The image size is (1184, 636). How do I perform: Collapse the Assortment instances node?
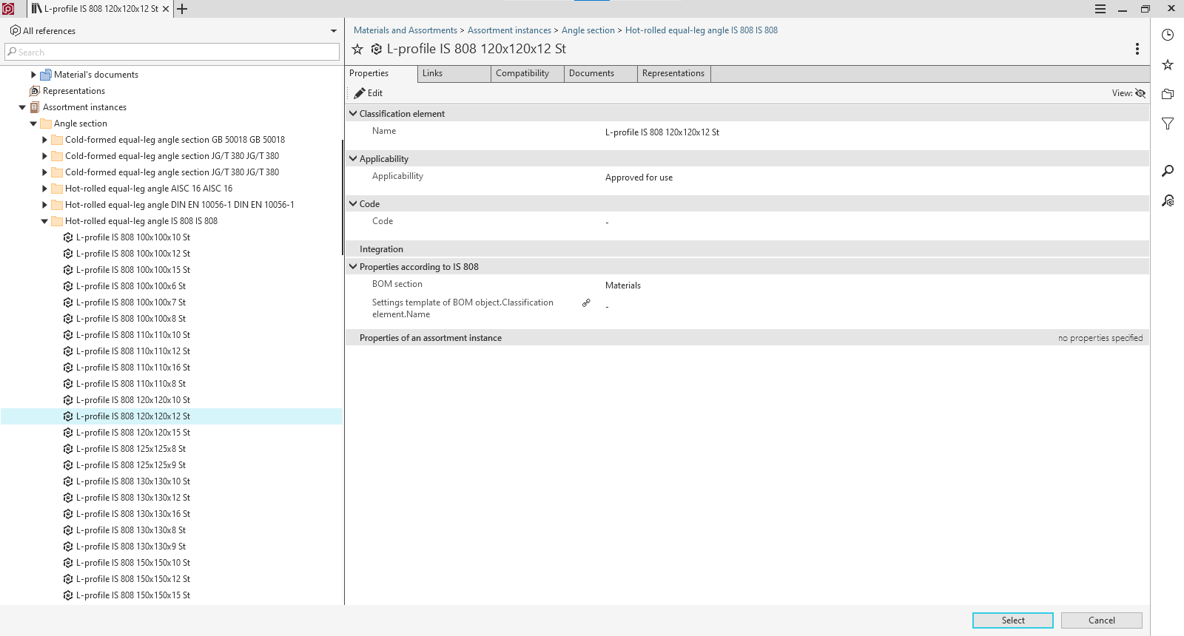(22, 107)
